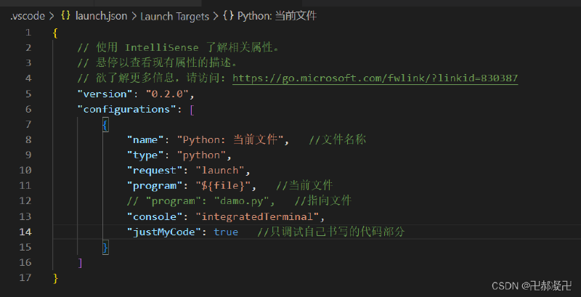Expand chevron after launch.json breadcrumb
Viewport: 581px width, 297px height.
click(x=134, y=16)
